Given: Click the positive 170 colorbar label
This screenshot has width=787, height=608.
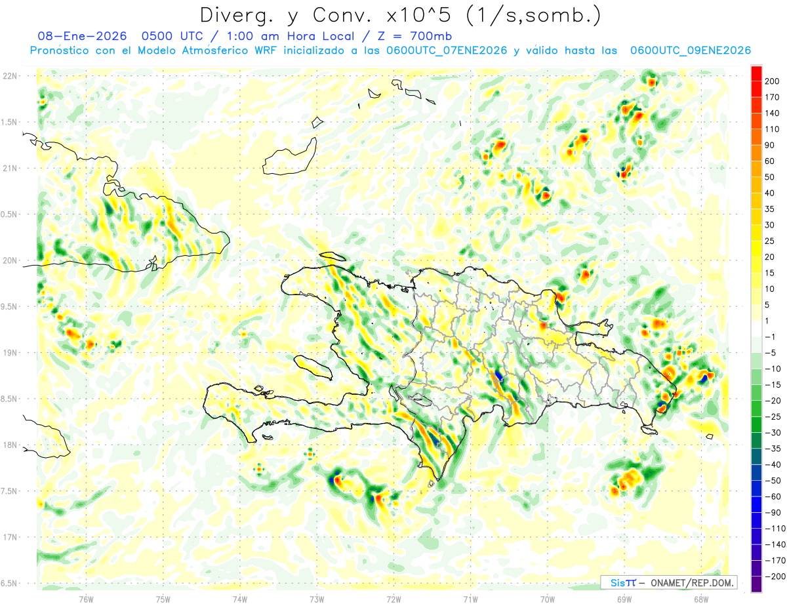Looking at the screenshot, I should (x=772, y=97).
